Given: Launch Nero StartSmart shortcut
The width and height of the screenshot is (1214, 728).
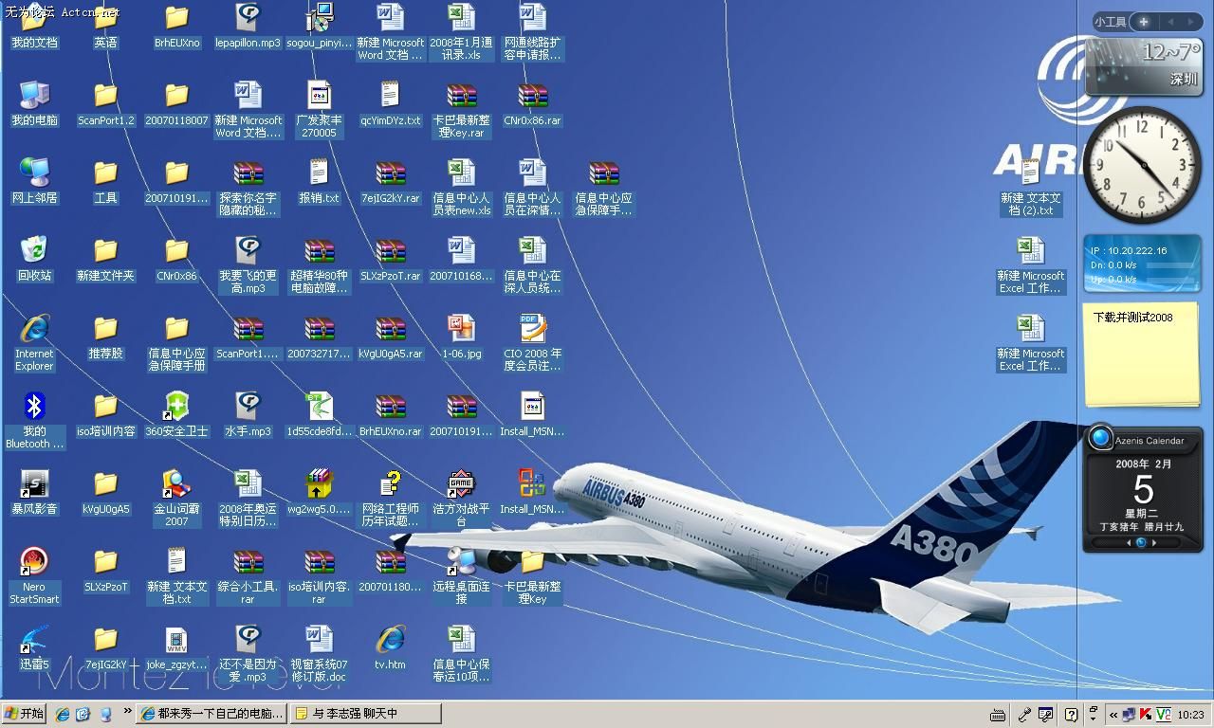Looking at the screenshot, I should tap(34, 576).
